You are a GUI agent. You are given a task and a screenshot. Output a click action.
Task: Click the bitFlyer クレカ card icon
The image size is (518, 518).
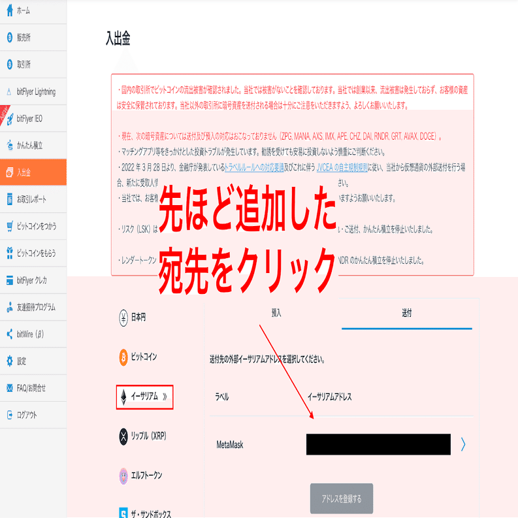click(x=10, y=280)
